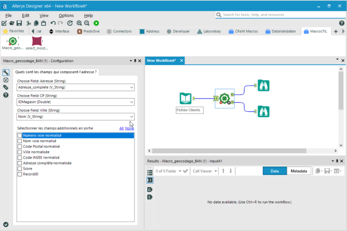Zoom in on the canvas
This screenshot has height=231, width=347.
[79, 23]
